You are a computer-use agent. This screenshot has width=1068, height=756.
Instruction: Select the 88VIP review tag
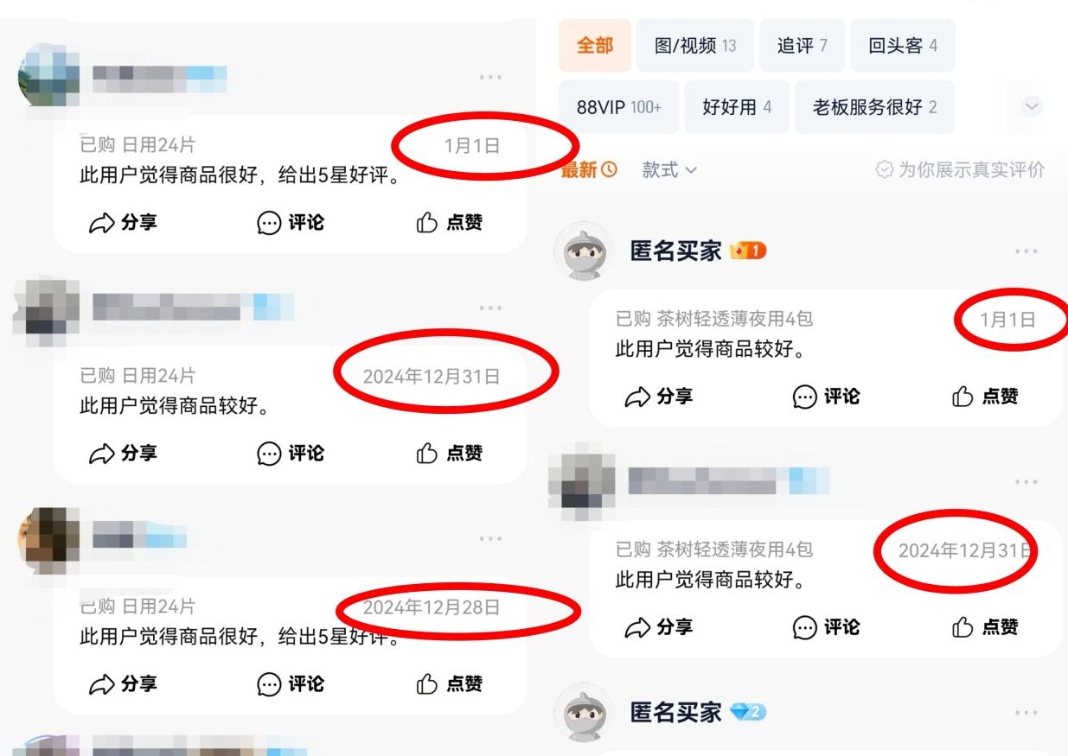pyautogui.click(x=618, y=107)
